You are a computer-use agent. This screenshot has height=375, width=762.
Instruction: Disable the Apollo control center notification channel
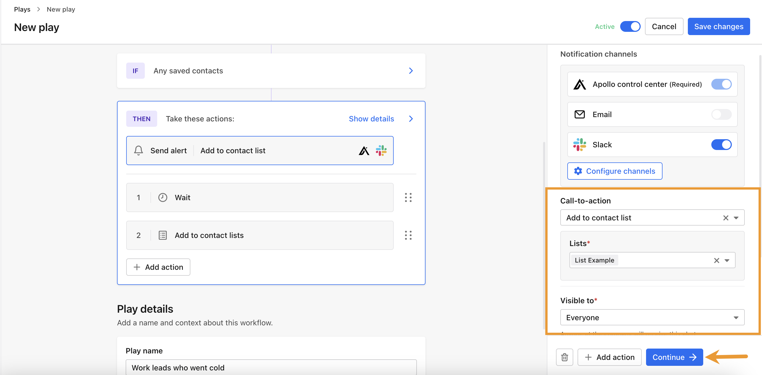click(722, 84)
